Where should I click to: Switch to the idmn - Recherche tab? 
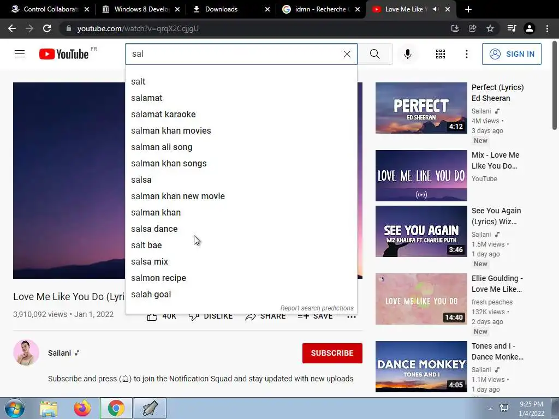(320, 9)
